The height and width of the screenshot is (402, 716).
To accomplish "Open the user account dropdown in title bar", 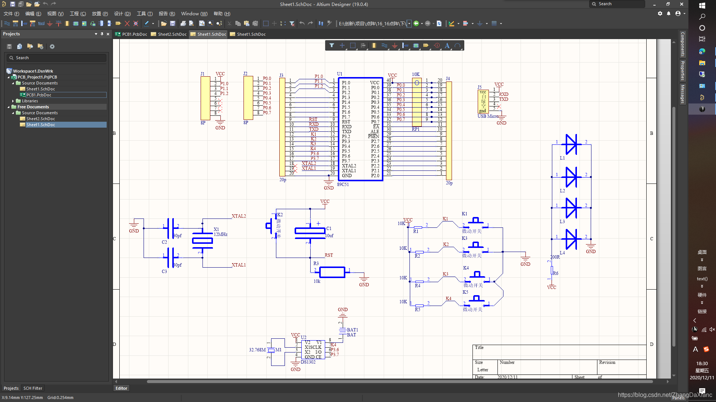I will (680, 13).
